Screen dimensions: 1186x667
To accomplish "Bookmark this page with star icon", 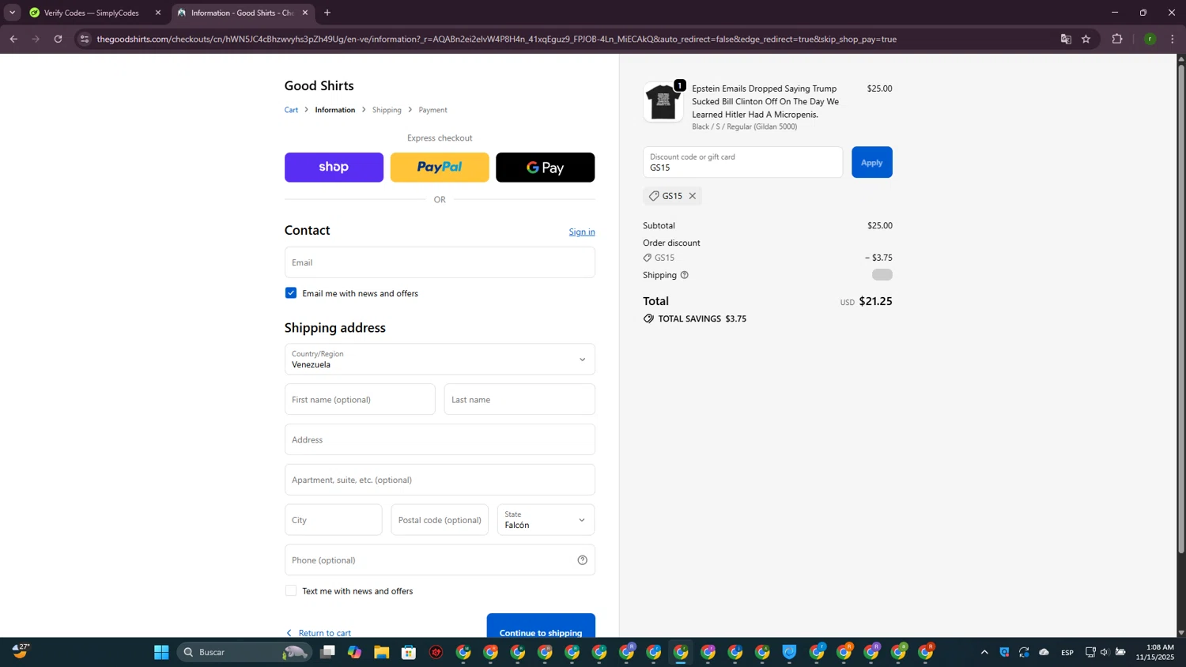I will click(1086, 39).
